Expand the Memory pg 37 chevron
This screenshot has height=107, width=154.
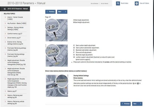[x=5, y=91]
